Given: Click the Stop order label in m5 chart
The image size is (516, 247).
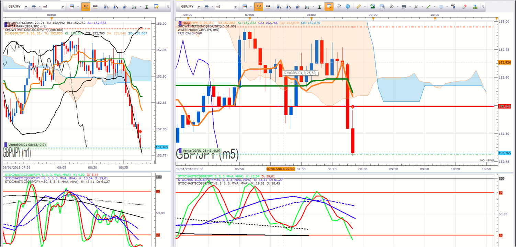Looking at the screenshot, I should click(185, 23).
